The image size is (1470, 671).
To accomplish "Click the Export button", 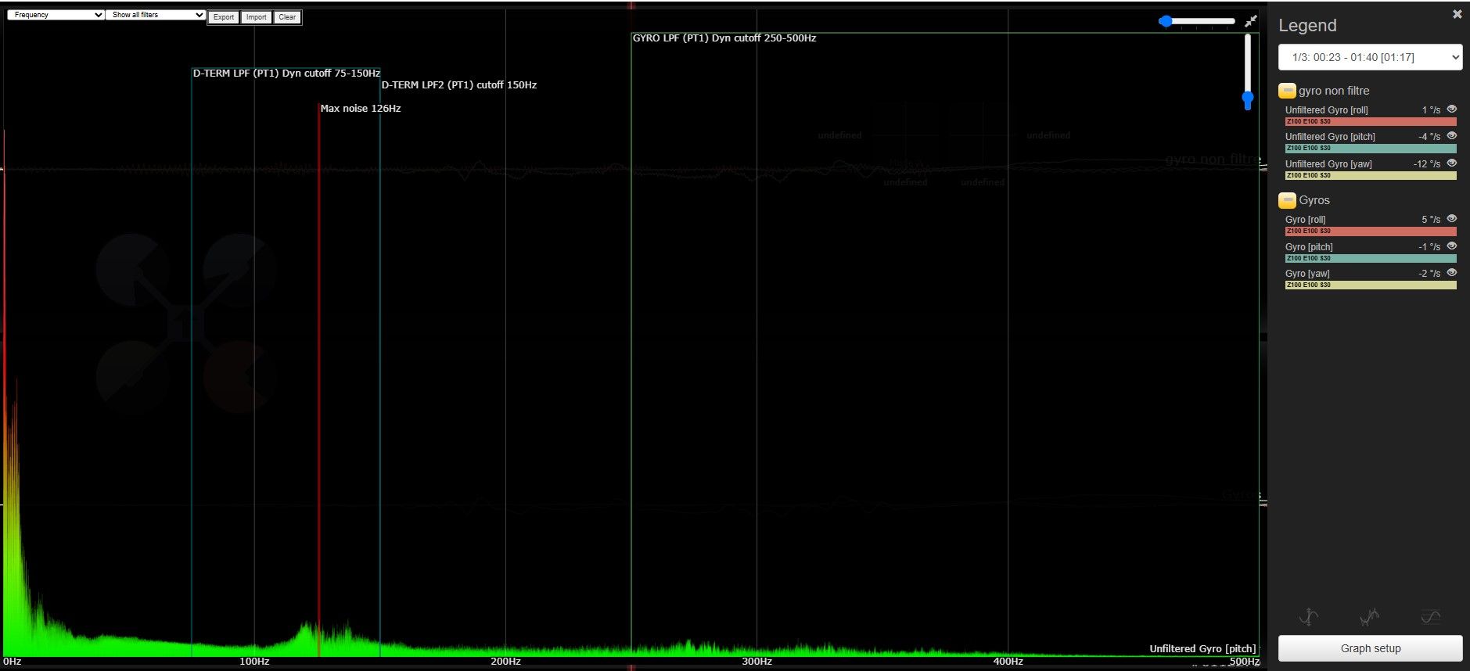I will [224, 17].
